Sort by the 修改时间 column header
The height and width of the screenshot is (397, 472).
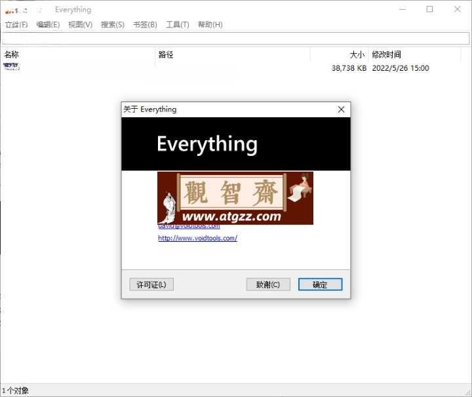[414, 54]
